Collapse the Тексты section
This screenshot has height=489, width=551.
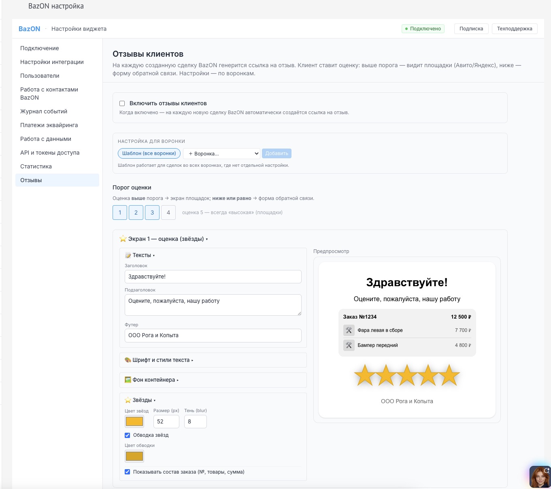point(140,255)
